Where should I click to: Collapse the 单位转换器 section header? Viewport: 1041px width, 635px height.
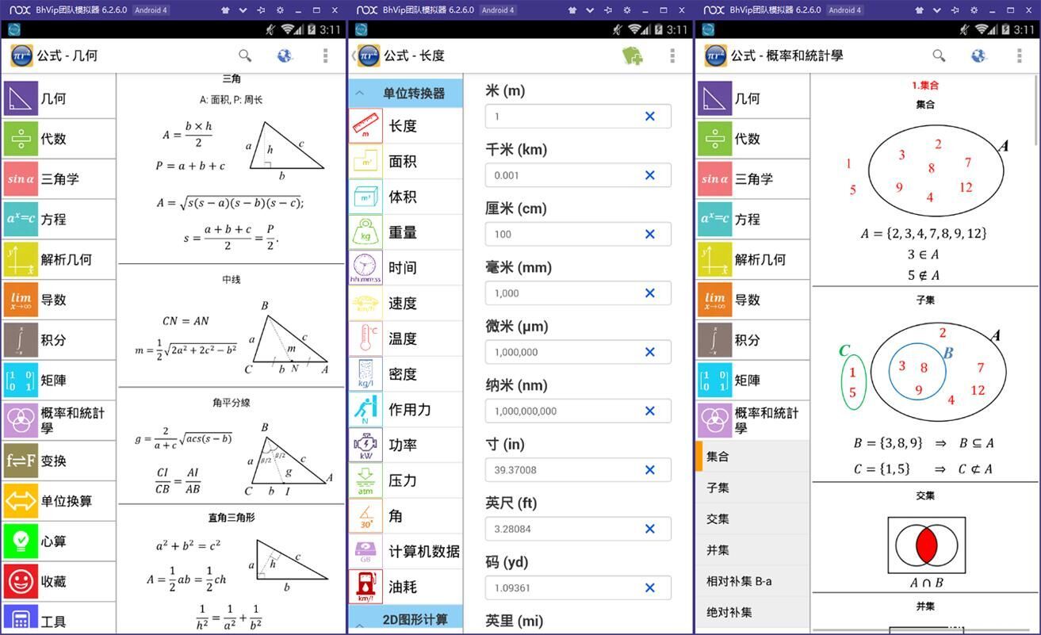[405, 93]
